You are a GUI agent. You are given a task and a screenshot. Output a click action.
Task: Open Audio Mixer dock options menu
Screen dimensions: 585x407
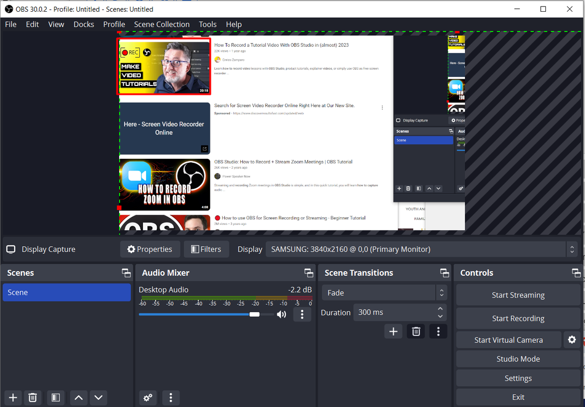pos(171,398)
